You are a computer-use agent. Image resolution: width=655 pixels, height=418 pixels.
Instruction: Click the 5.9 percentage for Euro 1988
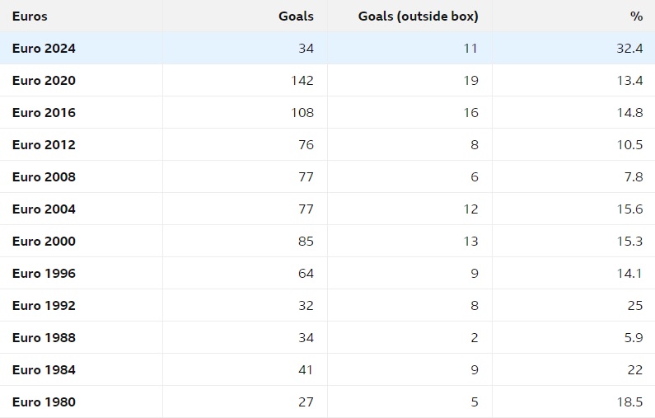(x=634, y=338)
